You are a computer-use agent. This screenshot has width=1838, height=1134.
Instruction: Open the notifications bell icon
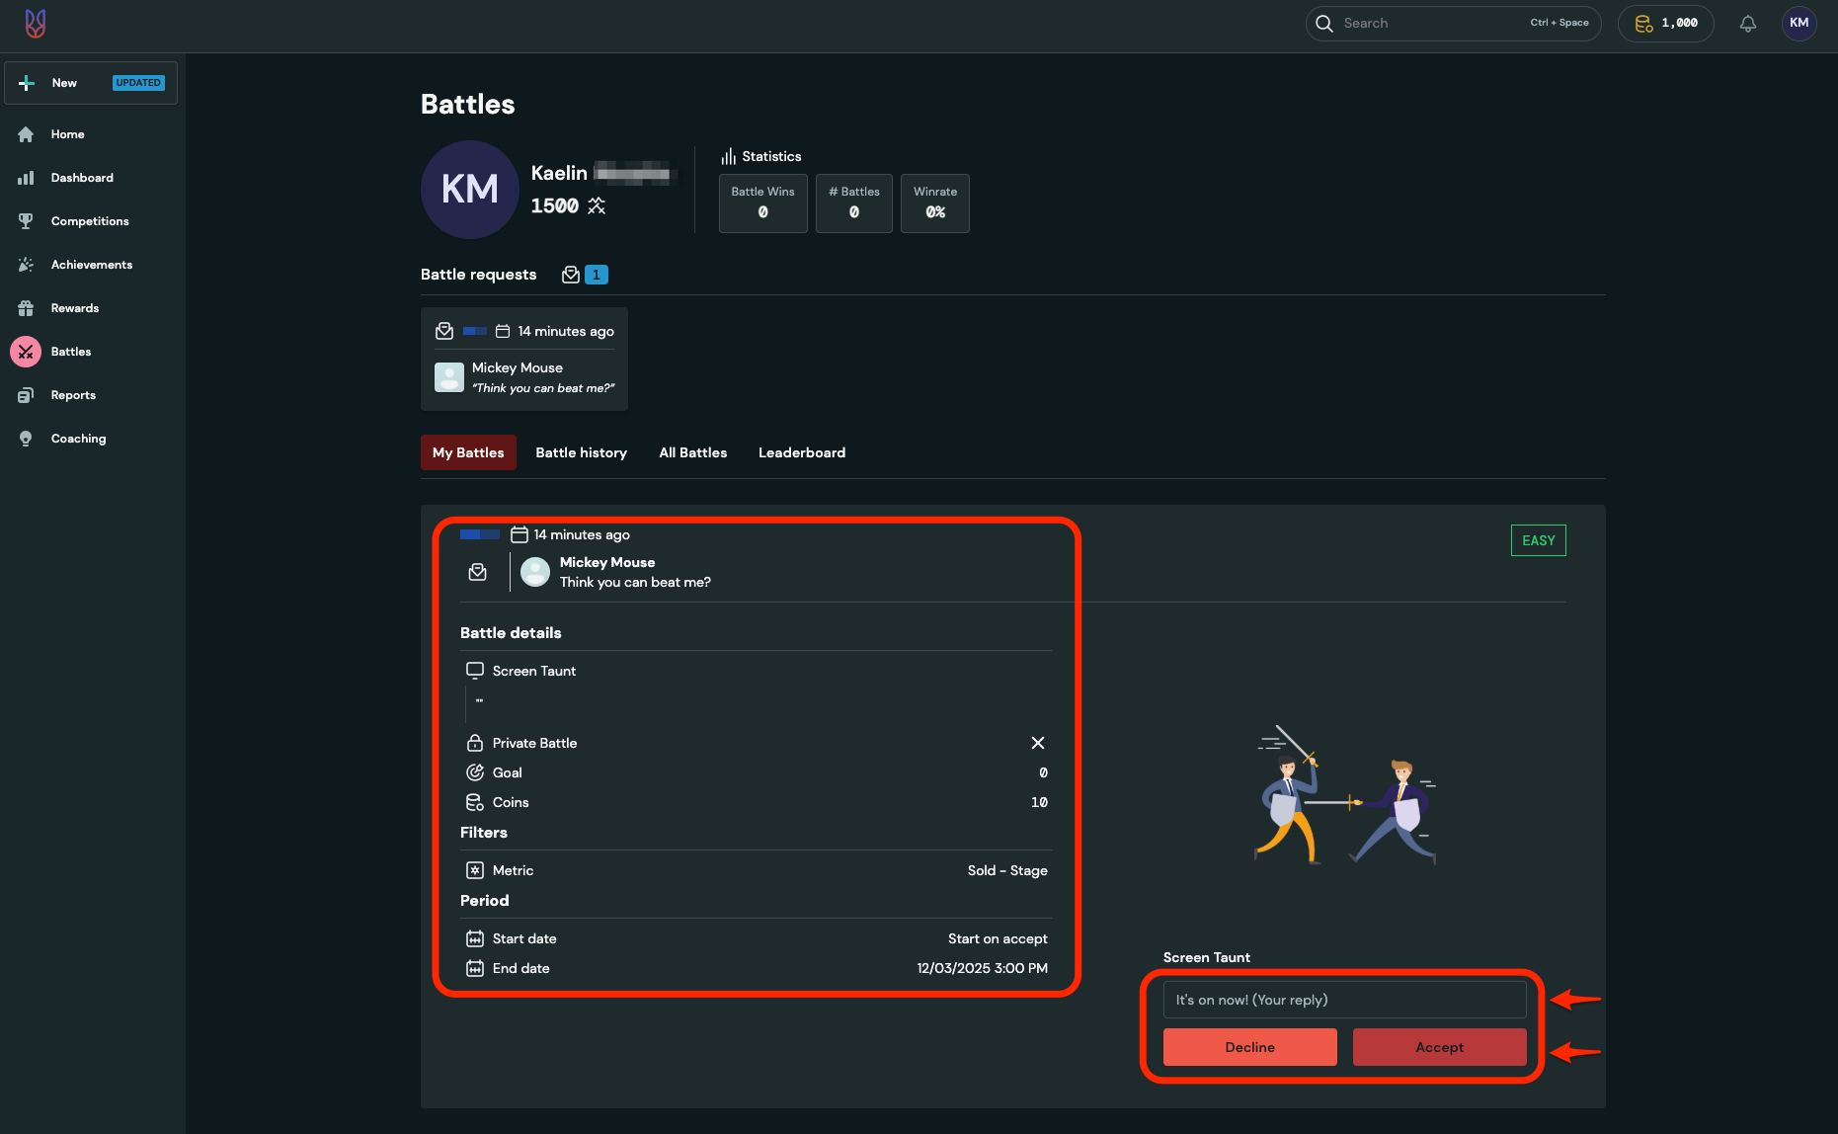pyautogui.click(x=1747, y=24)
